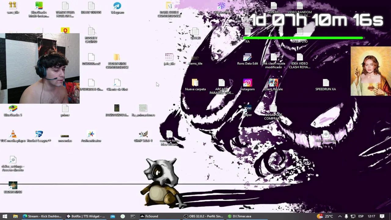This screenshot has width=391, height=220.
Task: Select the ARCADE PARADISE VIDE... file
Action: (221, 86)
